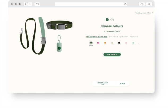This screenshot has width=168, height=108.
Task: Select the Khaki colour option
Action: click(x=91, y=43)
